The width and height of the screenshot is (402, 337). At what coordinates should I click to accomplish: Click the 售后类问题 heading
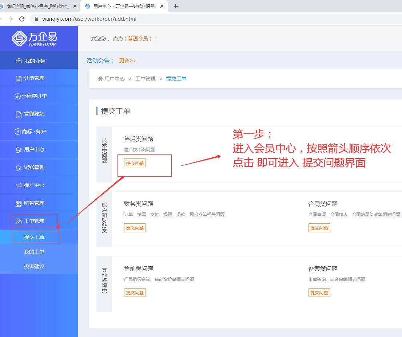coord(139,139)
